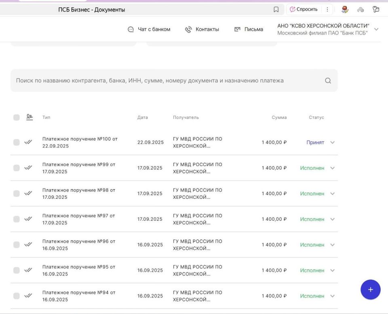This screenshot has height=314, width=388.
Task: Click double-check icon for payment №100
Action: pos(28,142)
